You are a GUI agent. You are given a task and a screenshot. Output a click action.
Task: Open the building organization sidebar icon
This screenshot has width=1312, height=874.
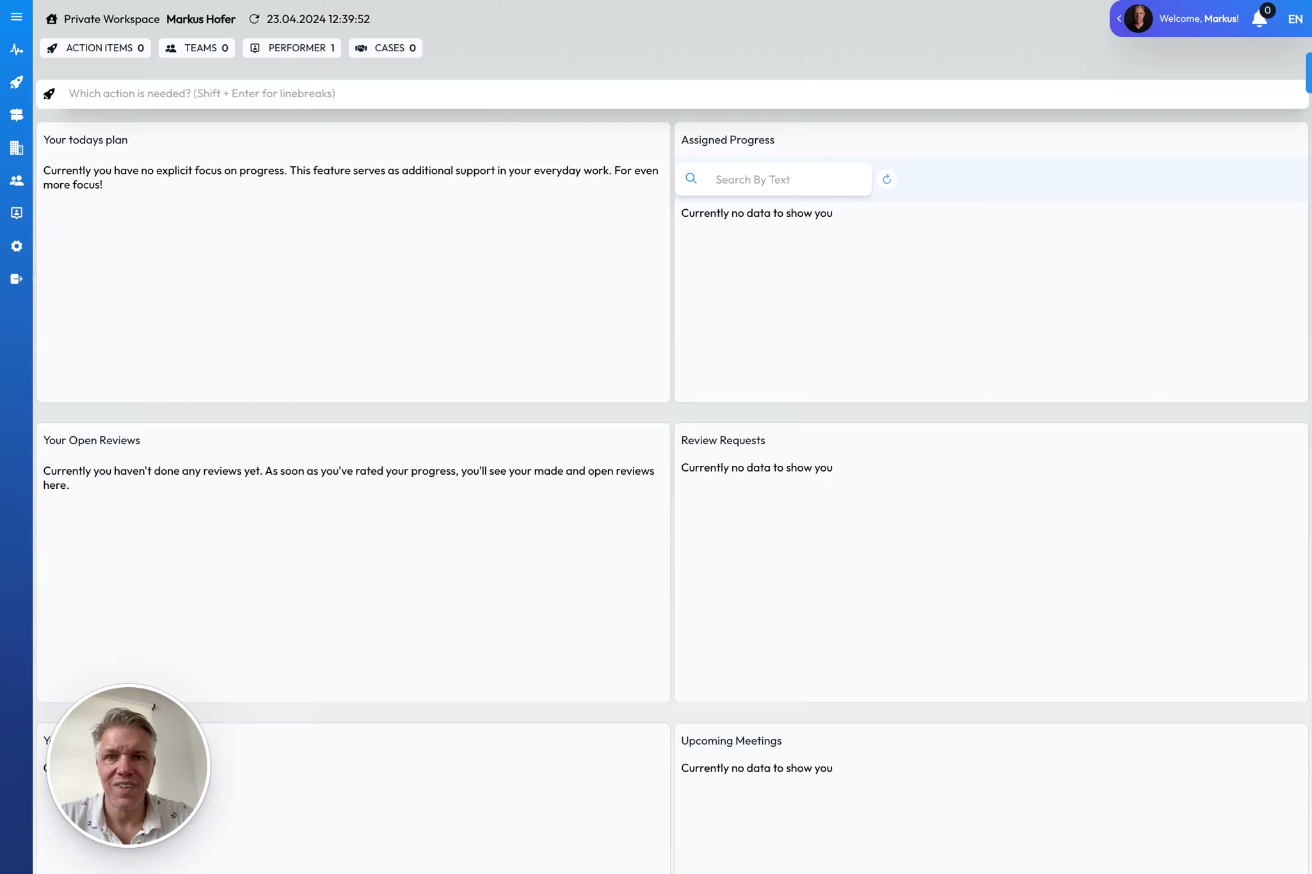pyautogui.click(x=17, y=148)
